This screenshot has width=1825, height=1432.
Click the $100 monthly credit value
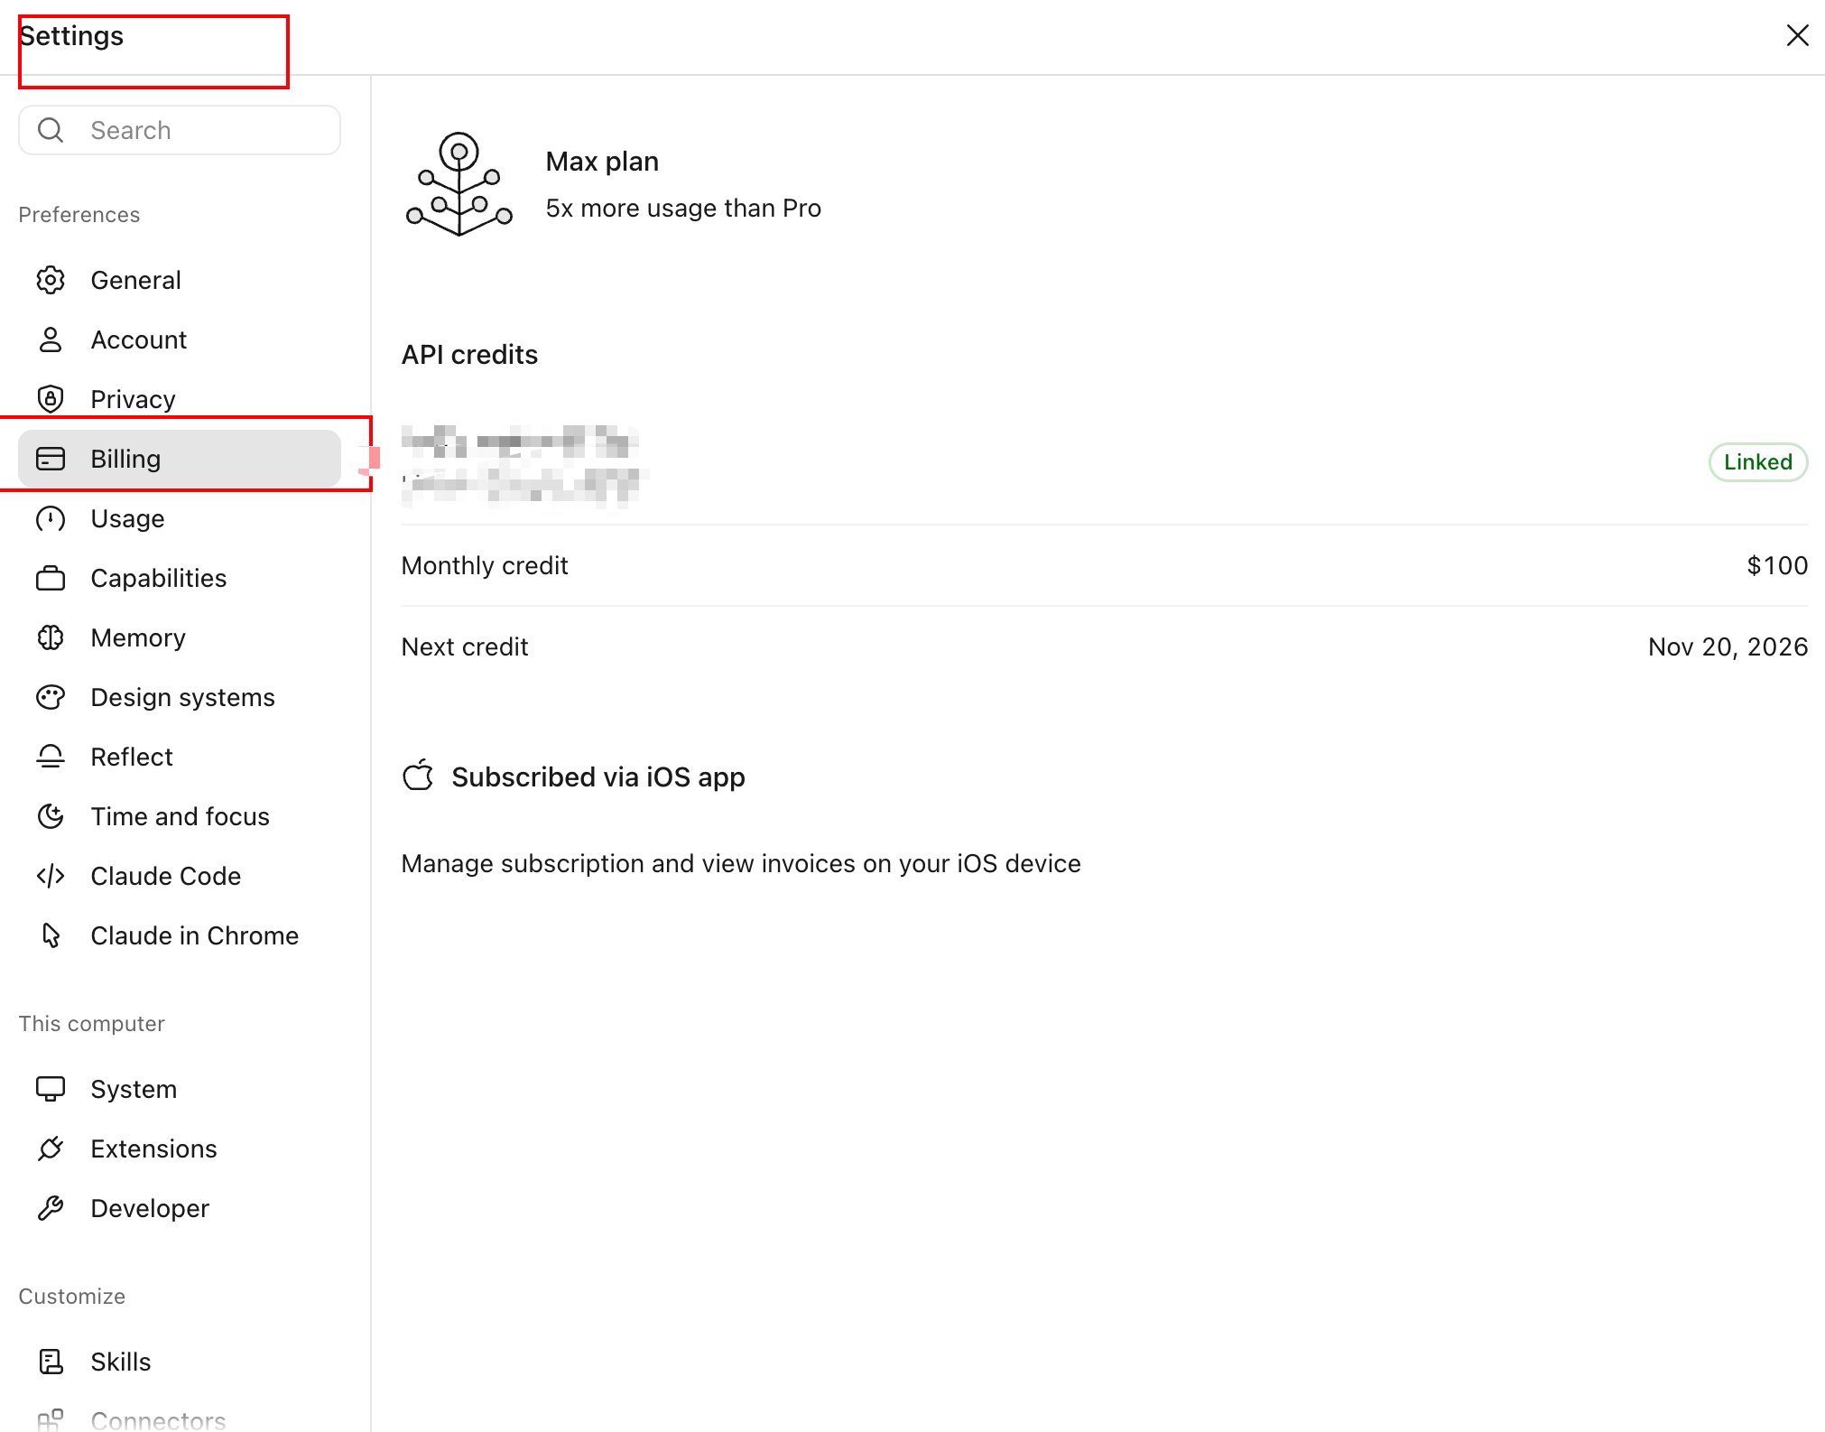[1777, 565]
